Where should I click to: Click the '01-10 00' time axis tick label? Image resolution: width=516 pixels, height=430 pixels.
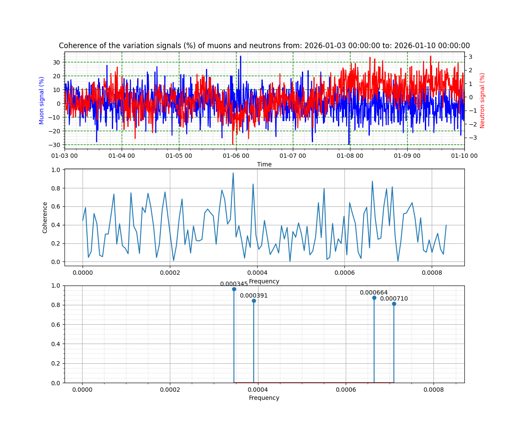pyautogui.click(x=464, y=155)
